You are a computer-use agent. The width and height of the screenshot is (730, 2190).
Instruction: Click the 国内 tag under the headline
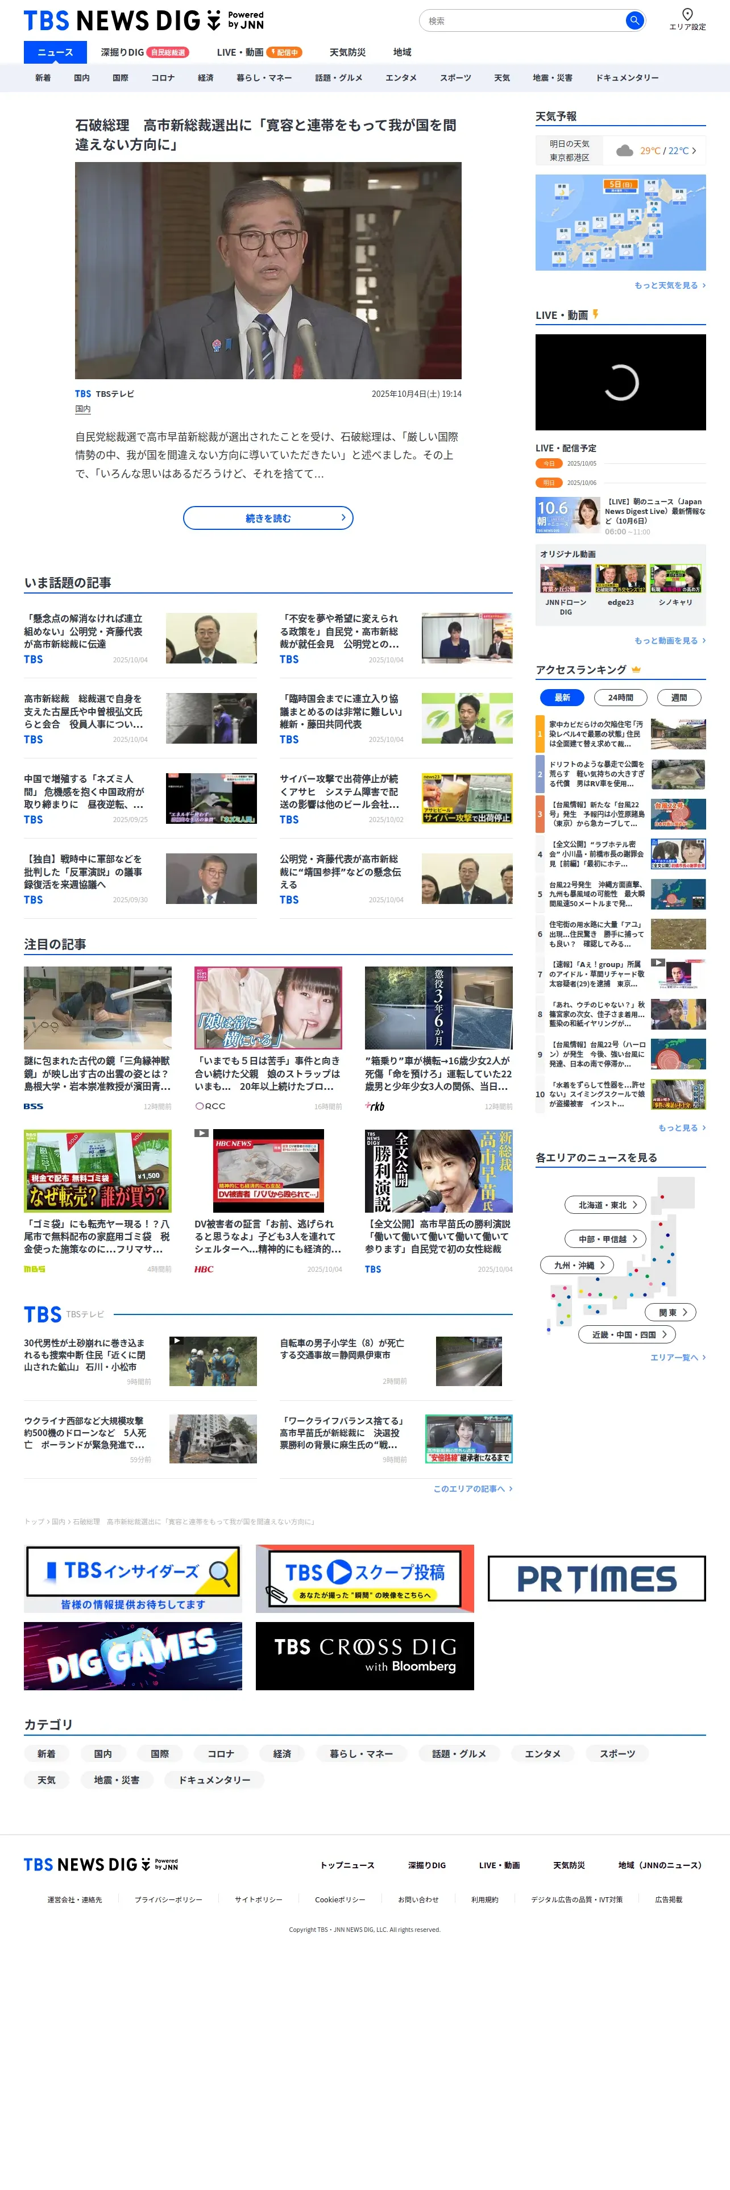[x=82, y=409]
